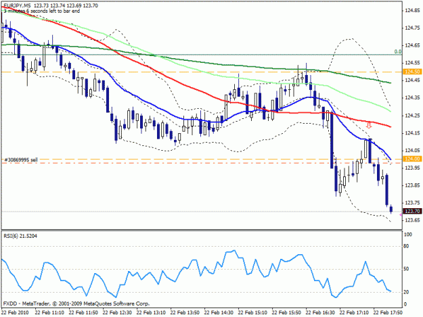423x317 pixels.
Task: Click the 124.50 orange price level tag
Action: pos(412,72)
